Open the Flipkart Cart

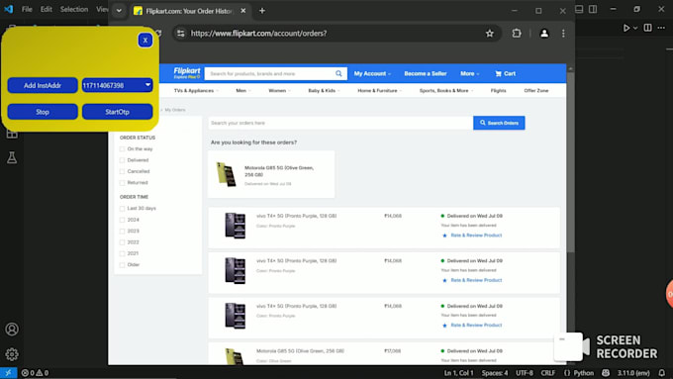(505, 73)
